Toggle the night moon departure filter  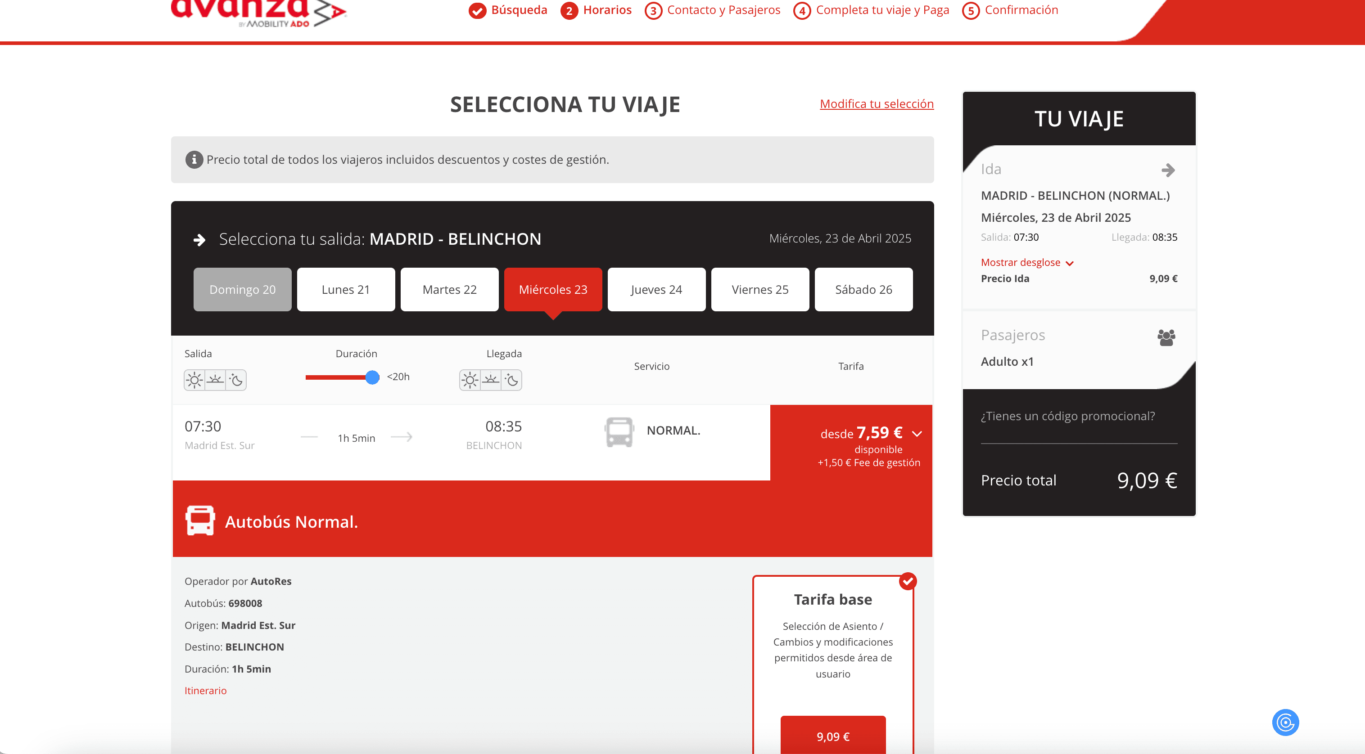[x=236, y=380]
